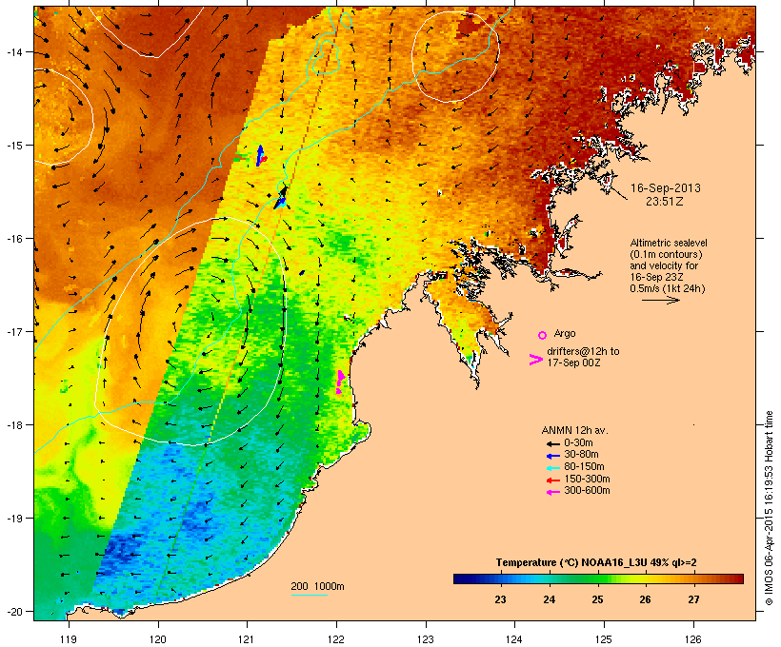Image resolution: width=781 pixels, height=647 pixels.
Task: Click the magenta 300-600m legend arrow
Action: pos(553,492)
